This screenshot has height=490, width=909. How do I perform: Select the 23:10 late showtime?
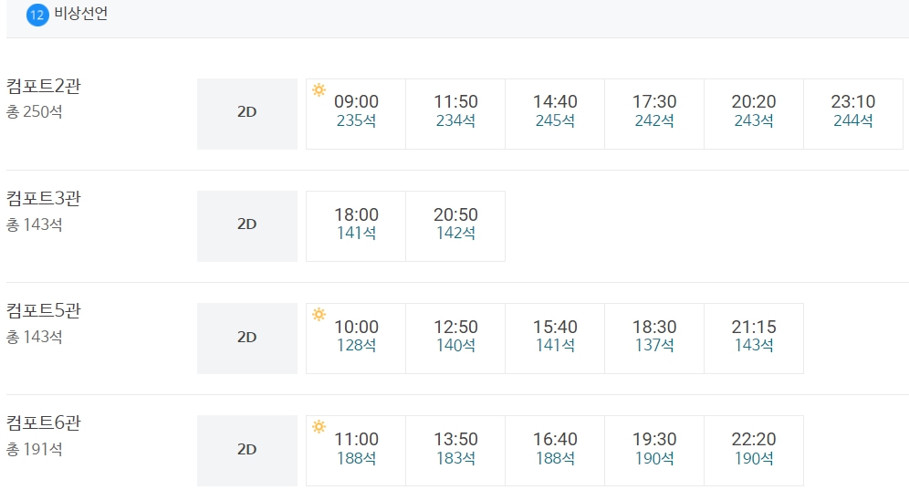(853, 114)
